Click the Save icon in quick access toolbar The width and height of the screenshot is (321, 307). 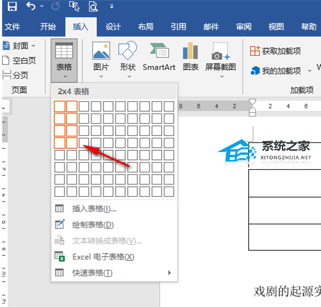[12, 6]
